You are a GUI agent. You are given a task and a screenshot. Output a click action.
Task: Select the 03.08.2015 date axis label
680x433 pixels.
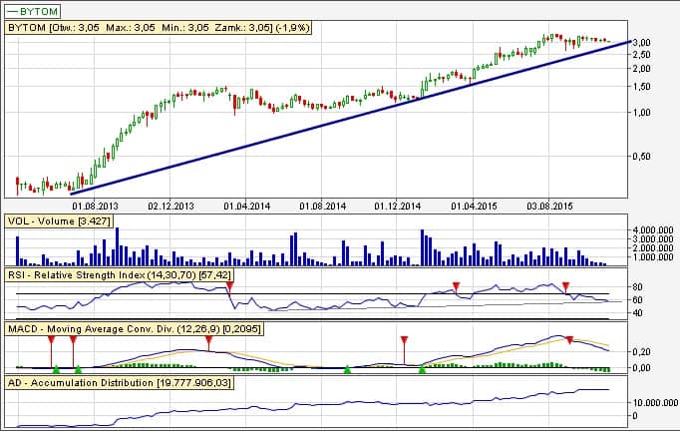[552, 206]
